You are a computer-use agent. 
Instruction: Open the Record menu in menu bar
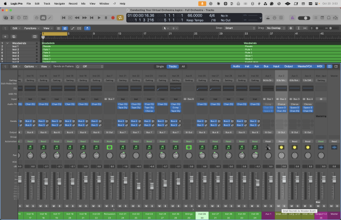(73, 3)
